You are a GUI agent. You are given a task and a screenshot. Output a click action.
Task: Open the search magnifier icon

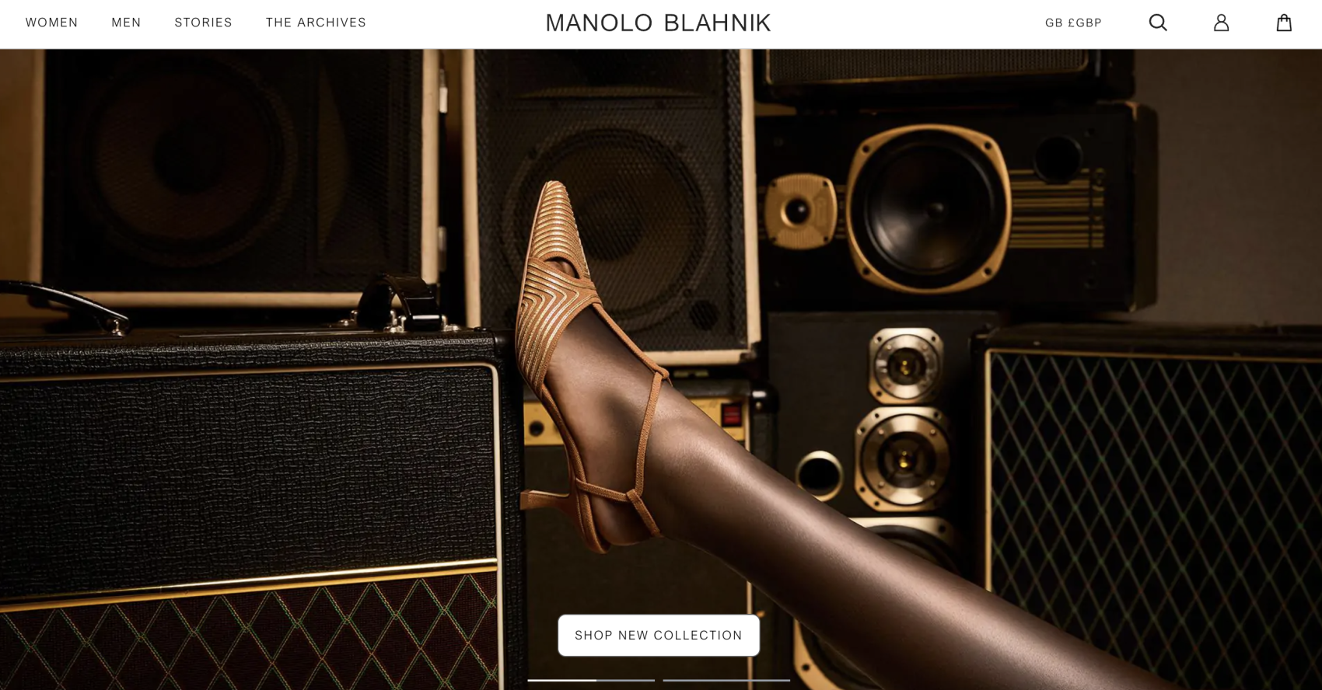[x=1158, y=23]
